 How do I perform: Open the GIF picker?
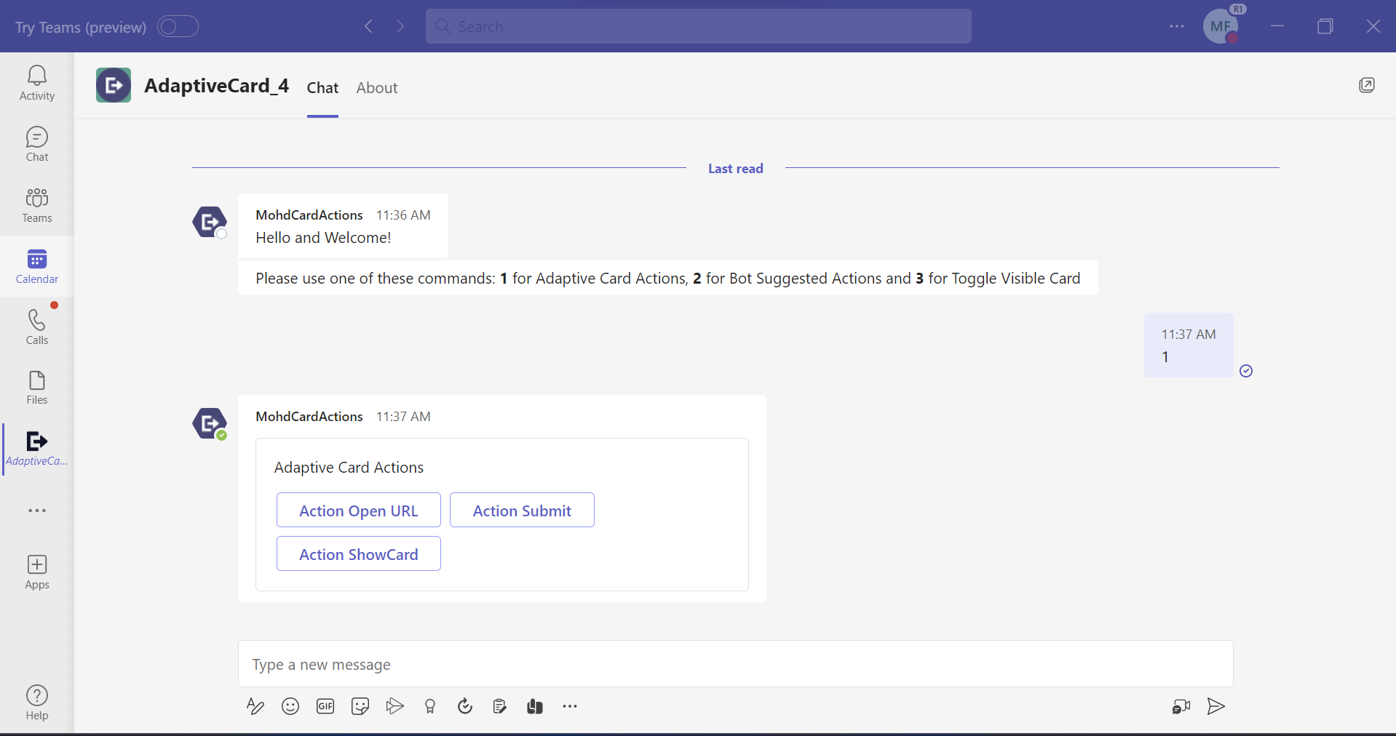click(325, 706)
